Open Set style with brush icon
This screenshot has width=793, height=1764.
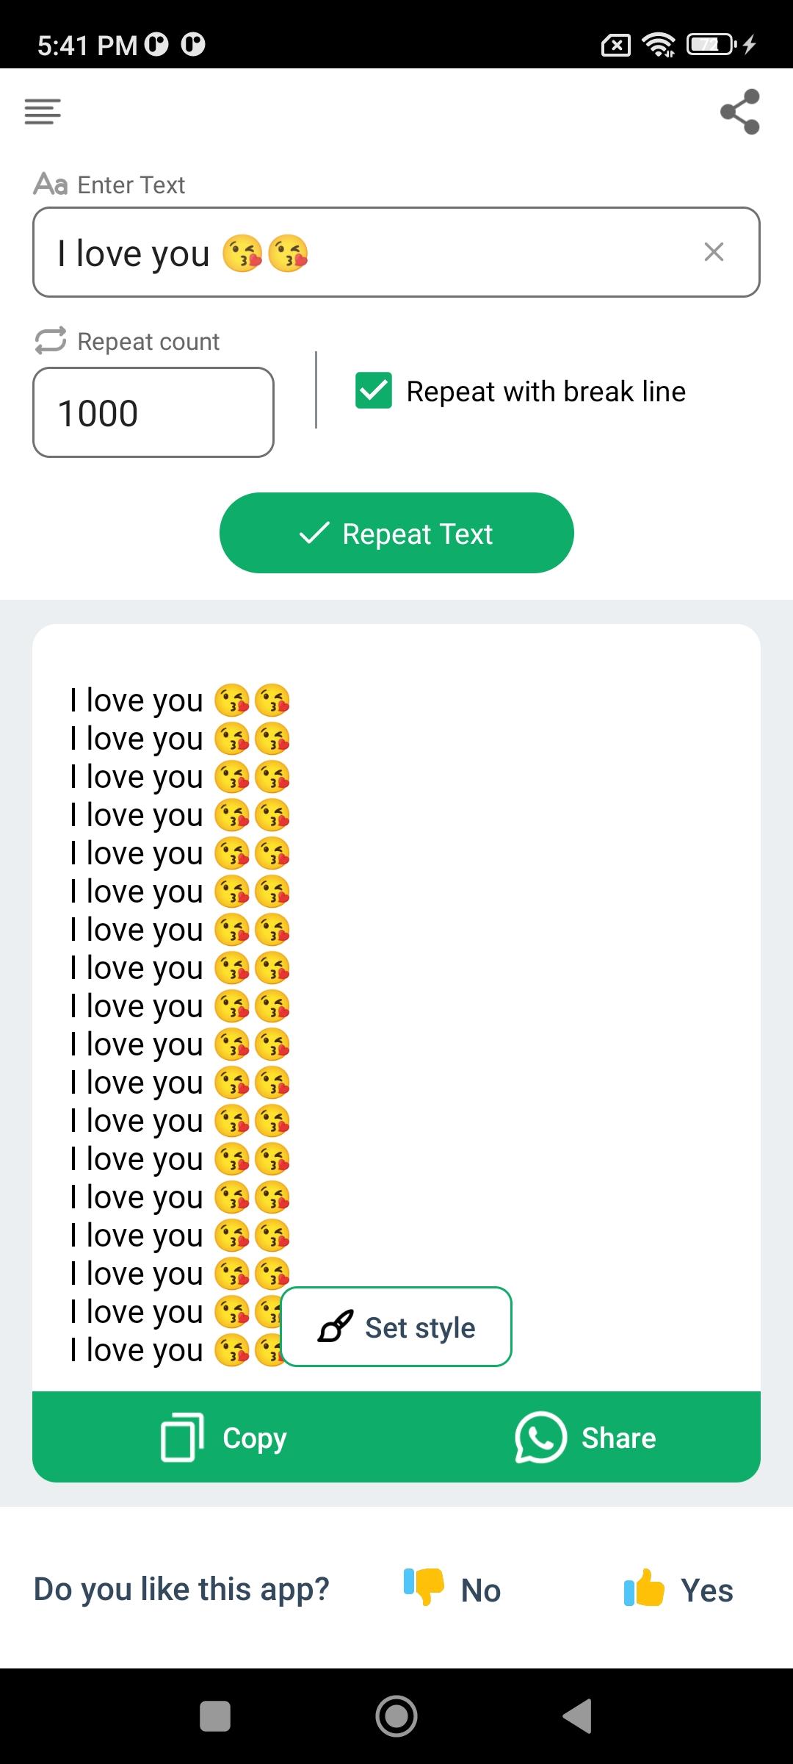pos(396,1327)
